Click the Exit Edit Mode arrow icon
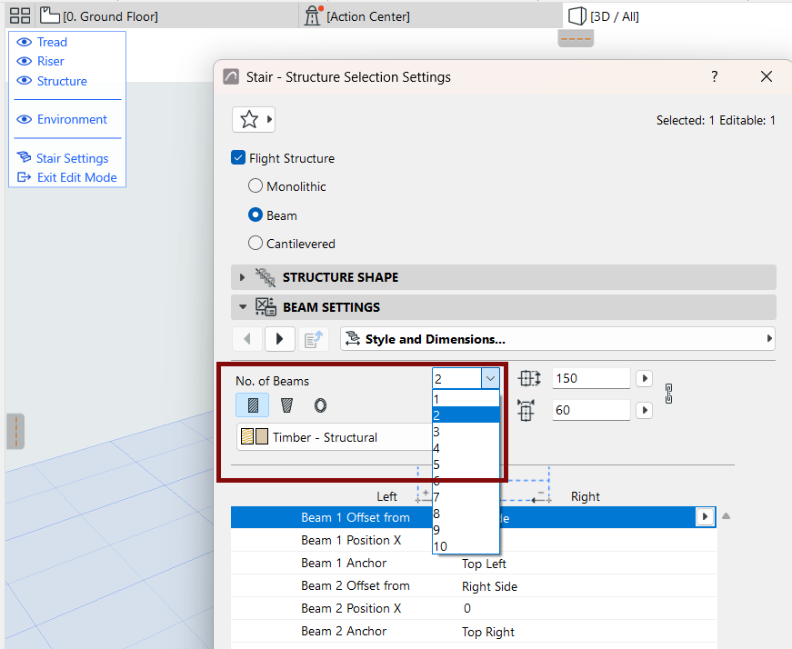 click(24, 177)
